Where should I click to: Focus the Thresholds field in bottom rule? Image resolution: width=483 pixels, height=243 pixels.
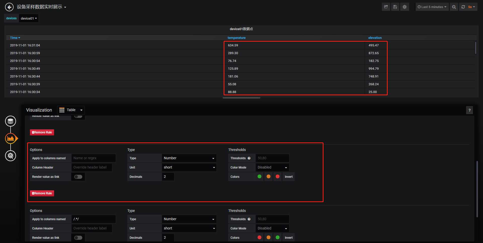[272, 219]
